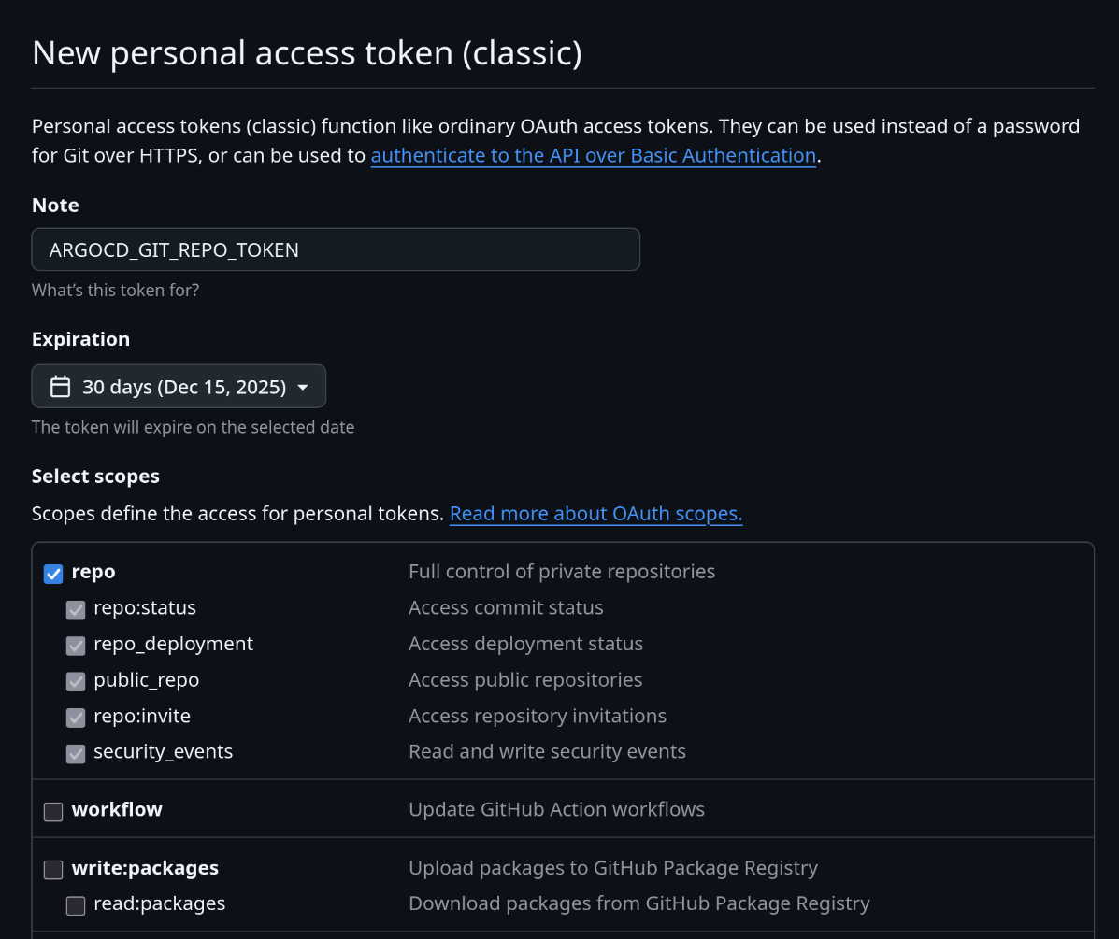
Task: Click the bold Note field label
Action: pyautogui.click(x=55, y=206)
